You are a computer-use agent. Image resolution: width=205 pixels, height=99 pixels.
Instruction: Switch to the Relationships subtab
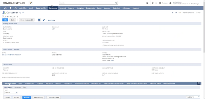[x=29, y=83]
